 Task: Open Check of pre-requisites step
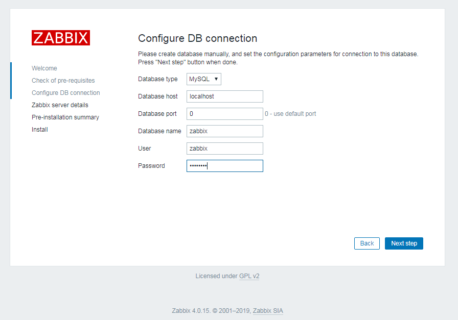pos(63,80)
